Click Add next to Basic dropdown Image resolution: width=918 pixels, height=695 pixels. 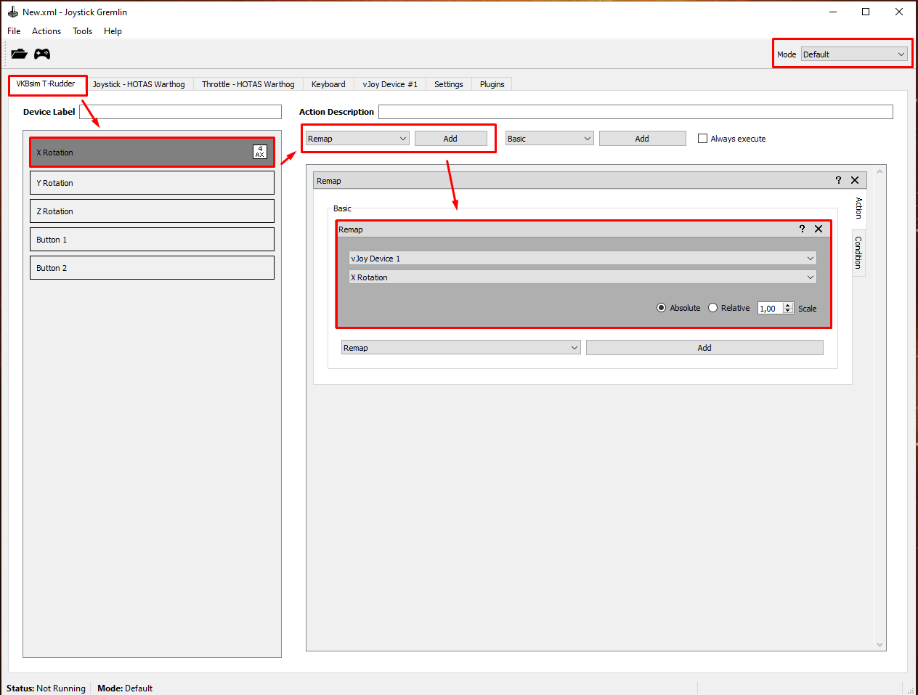point(642,139)
